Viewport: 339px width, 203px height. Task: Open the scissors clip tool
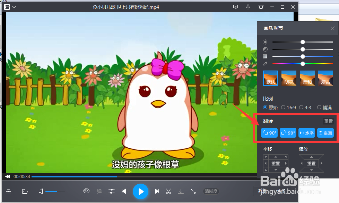pyautogui.click(x=168, y=191)
